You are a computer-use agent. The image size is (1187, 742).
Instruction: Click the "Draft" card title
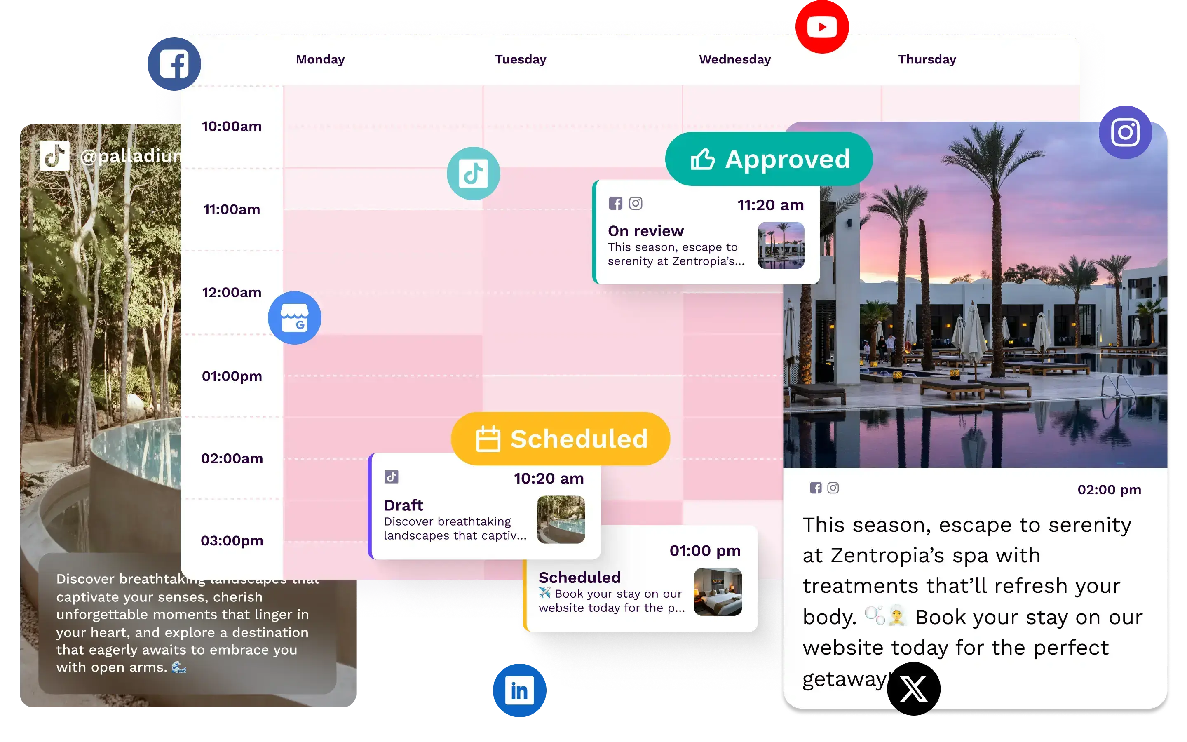click(x=403, y=505)
